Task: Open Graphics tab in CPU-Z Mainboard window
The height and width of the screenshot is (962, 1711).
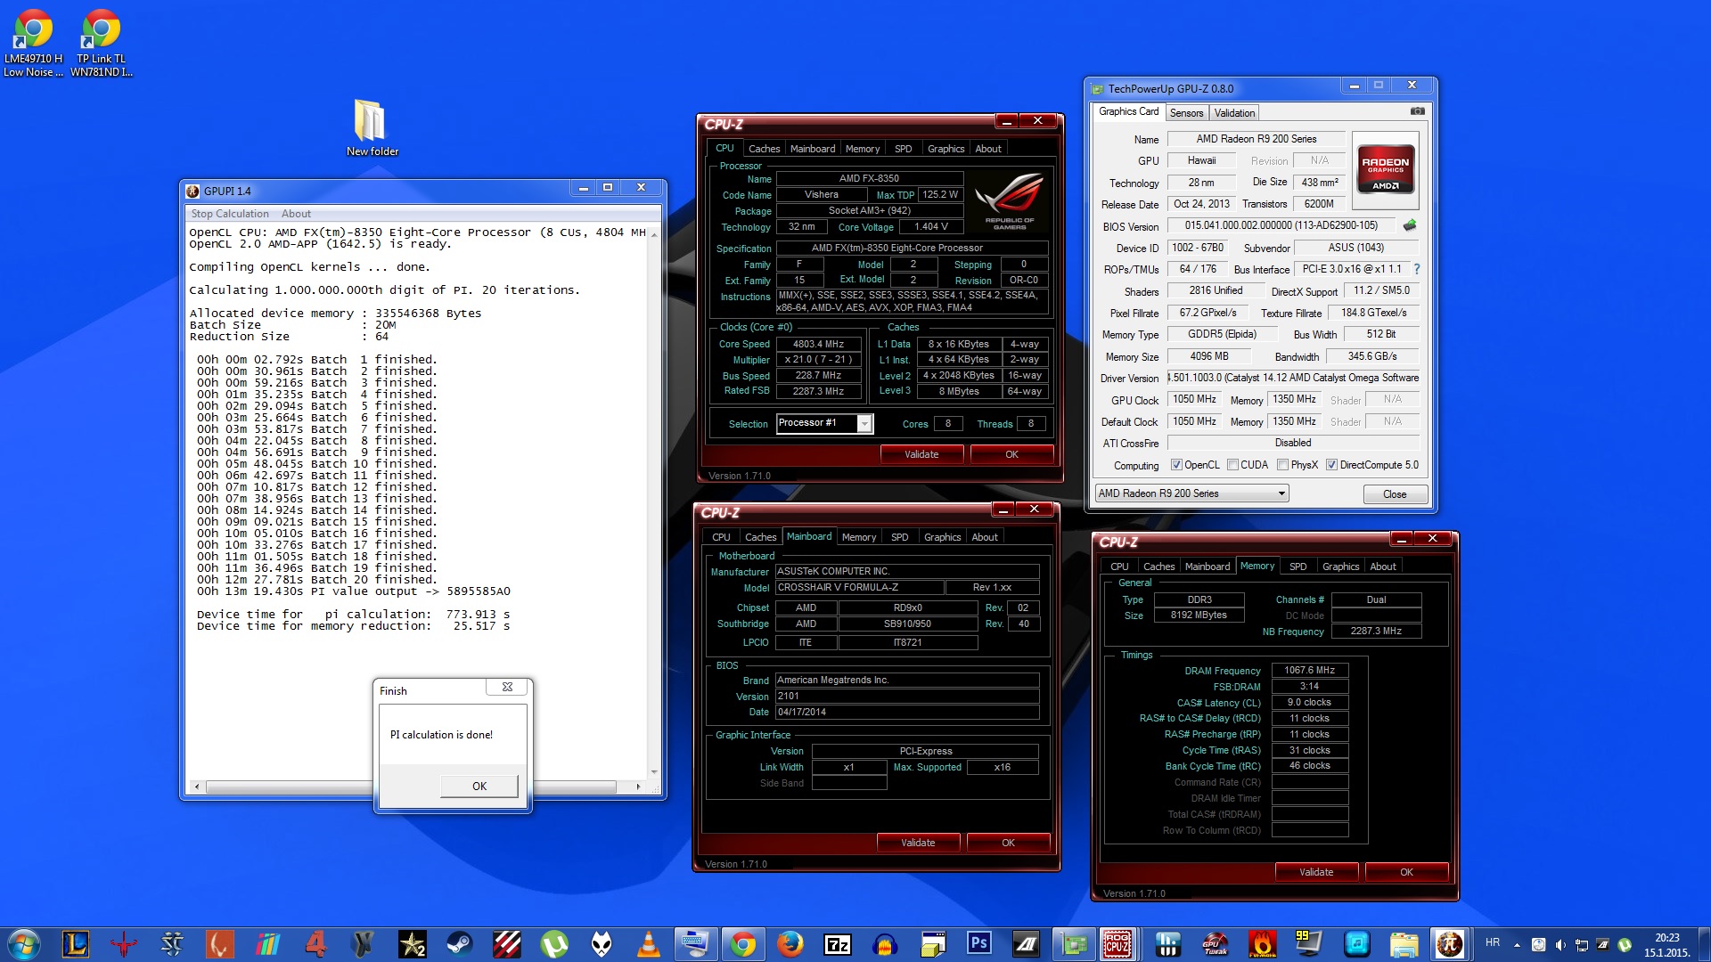Action: (942, 537)
